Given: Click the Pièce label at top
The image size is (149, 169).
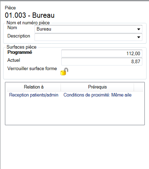Looking at the screenshot, I should pos(10,8).
